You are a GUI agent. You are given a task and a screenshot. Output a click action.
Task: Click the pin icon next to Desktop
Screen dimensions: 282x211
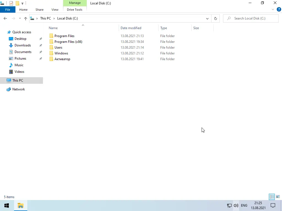[x=41, y=39]
